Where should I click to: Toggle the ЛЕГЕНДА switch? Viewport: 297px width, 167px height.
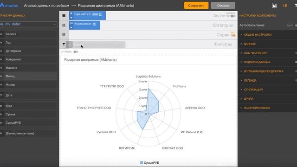296,80
